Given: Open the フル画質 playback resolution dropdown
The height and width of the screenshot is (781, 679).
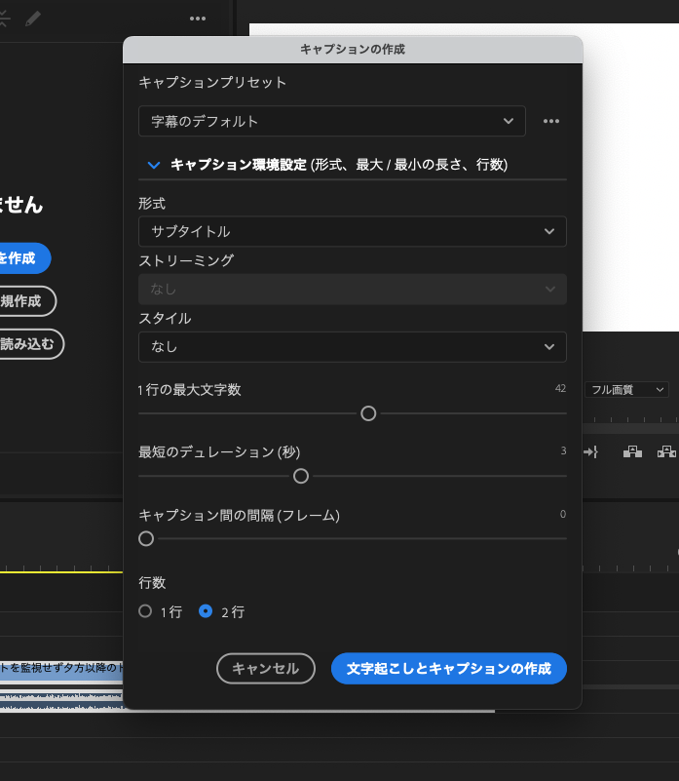Looking at the screenshot, I should pyautogui.click(x=626, y=389).
